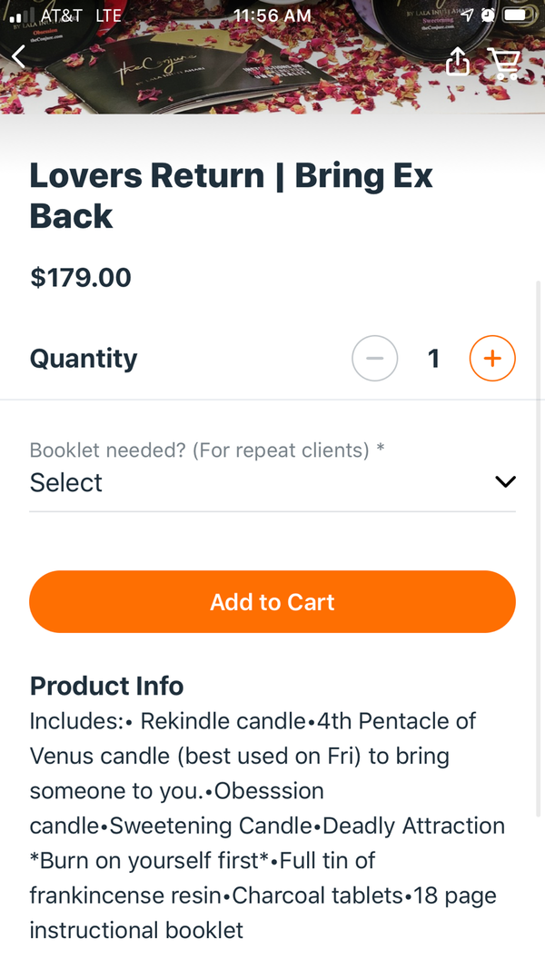The height and width of the screenshot is (969, 545).
Task: Tap the 11:56 AM clock in status bar
Action: pyautogui.click(x=272, y=15)
